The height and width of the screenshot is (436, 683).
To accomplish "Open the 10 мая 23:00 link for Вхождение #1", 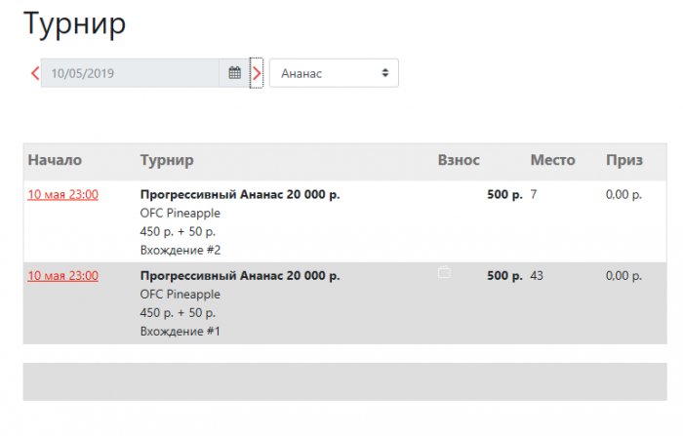I will click(x=63, y=276).
